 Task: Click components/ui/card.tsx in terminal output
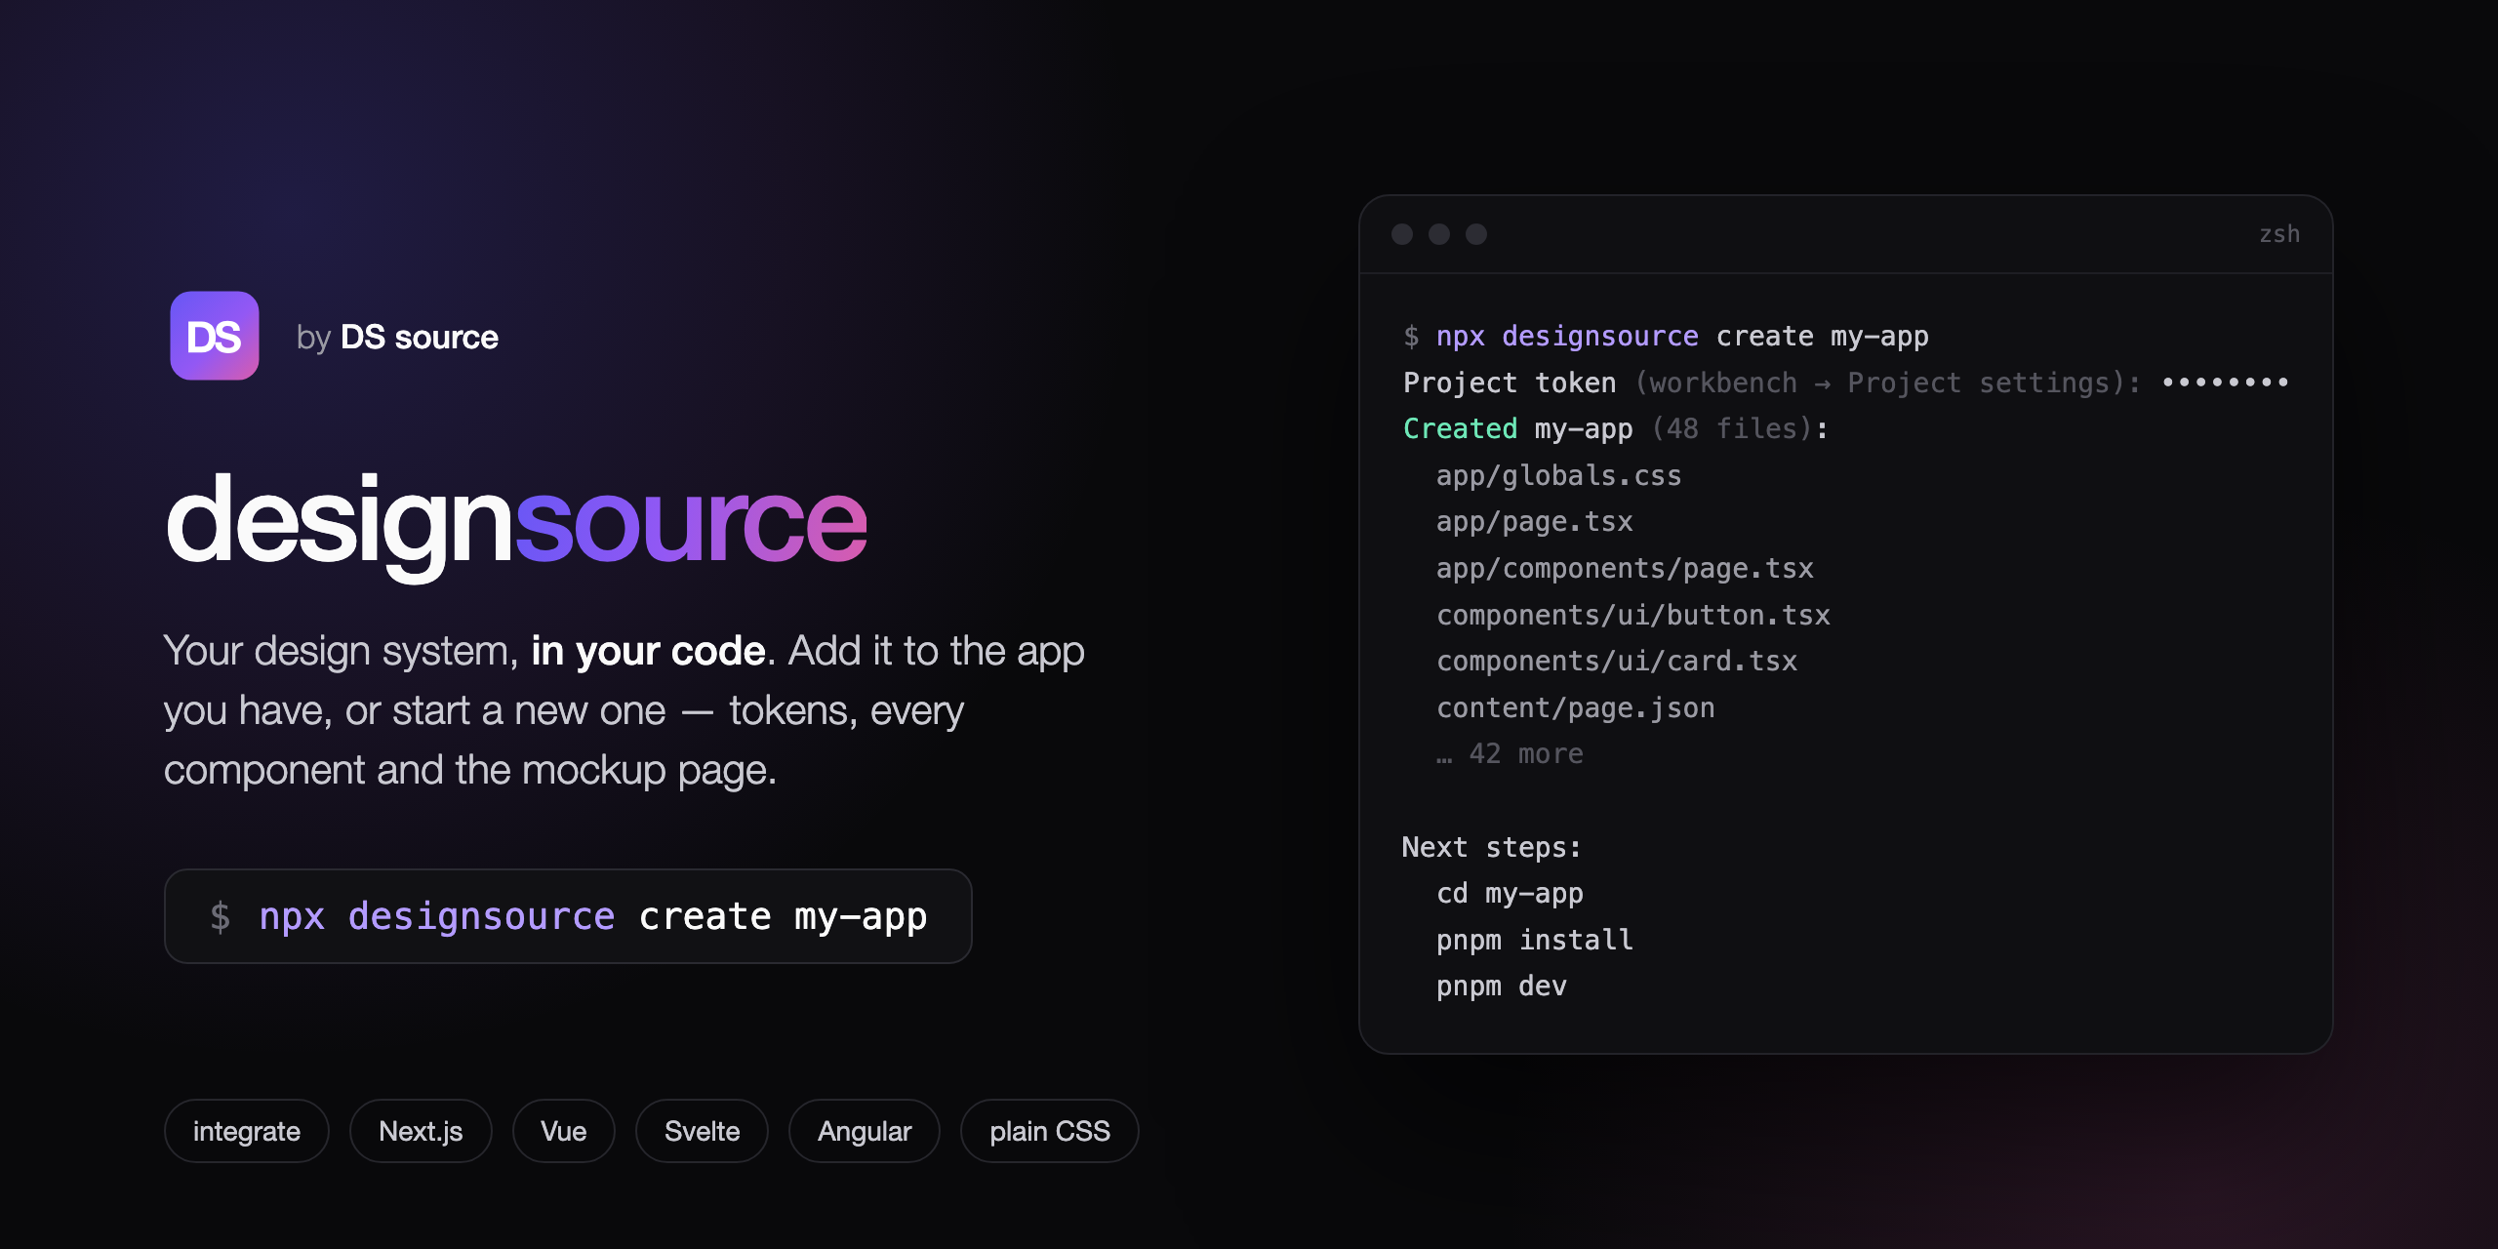pos(1616,662)
